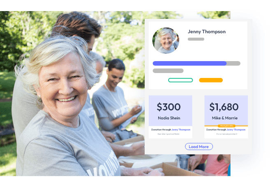Click the gray text bar below progress bar
Image resolution: width=277 pixels, height=185 pixels.
tap(168, 71)
